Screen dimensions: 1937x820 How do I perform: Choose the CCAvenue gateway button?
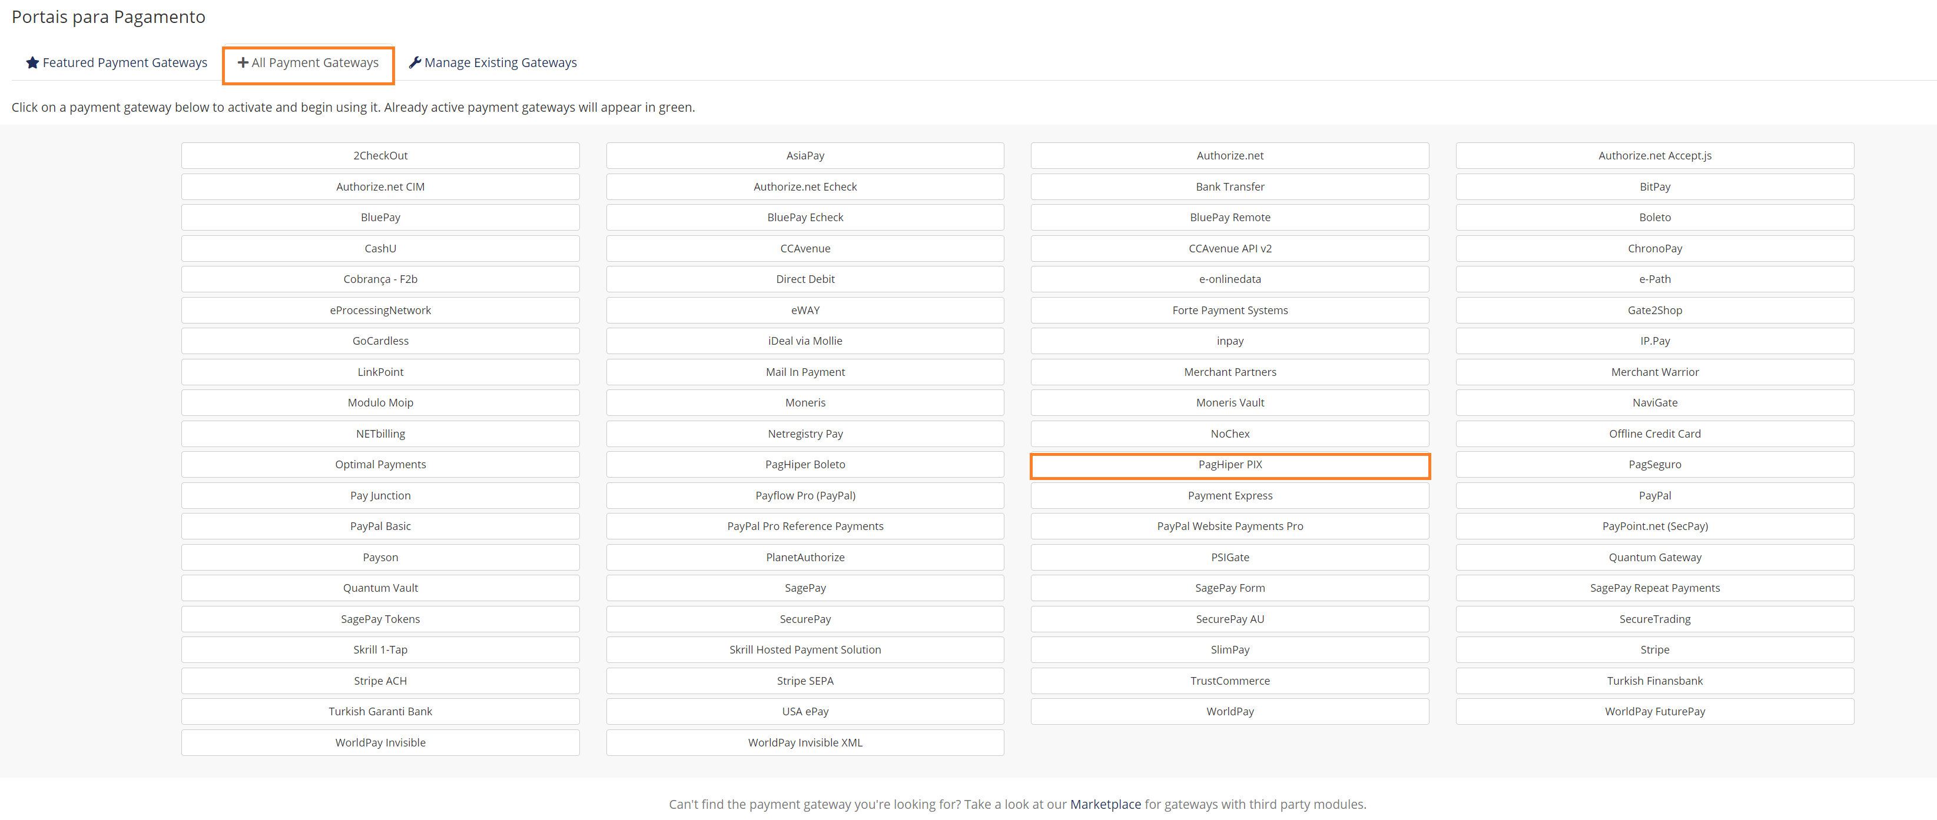[805, 248]
